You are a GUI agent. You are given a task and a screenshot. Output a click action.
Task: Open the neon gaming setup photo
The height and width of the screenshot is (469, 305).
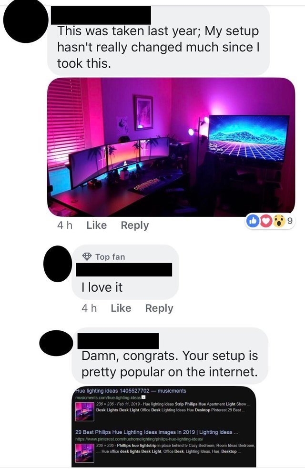pyautogui.click(x=171, y=147)
